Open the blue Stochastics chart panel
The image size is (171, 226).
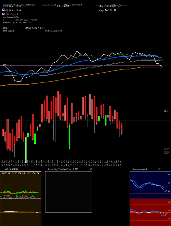click(150, 185)
